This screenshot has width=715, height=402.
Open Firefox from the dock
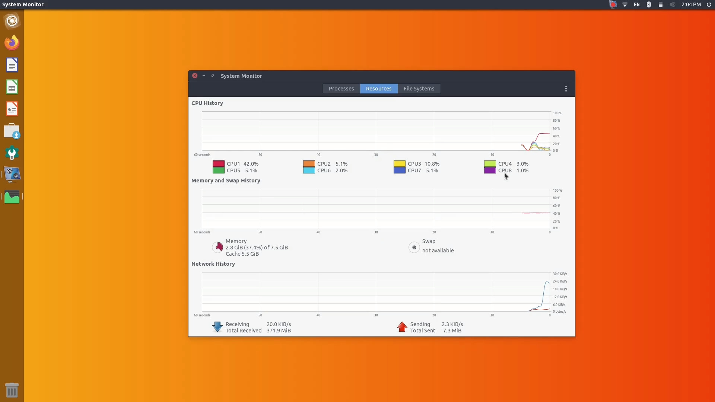[x=12, y=42]
